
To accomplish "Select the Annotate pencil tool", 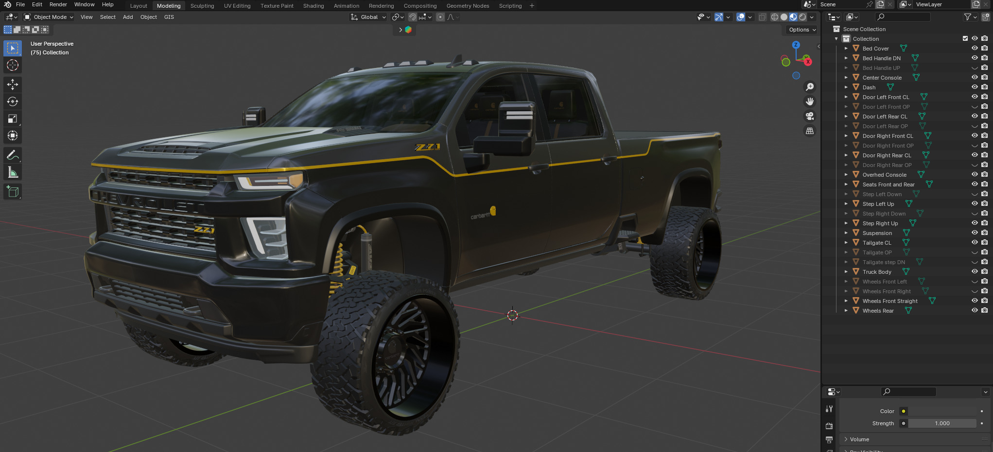I will (13, 155).
